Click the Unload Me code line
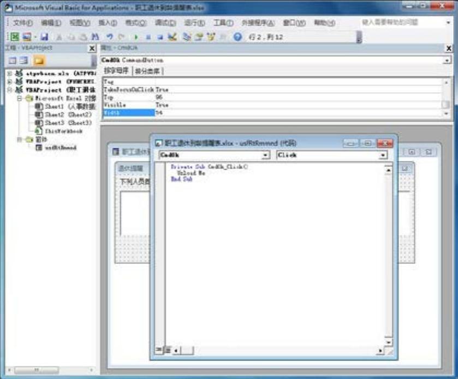Screen dimensions: 458x379 (x=191, y=173)
